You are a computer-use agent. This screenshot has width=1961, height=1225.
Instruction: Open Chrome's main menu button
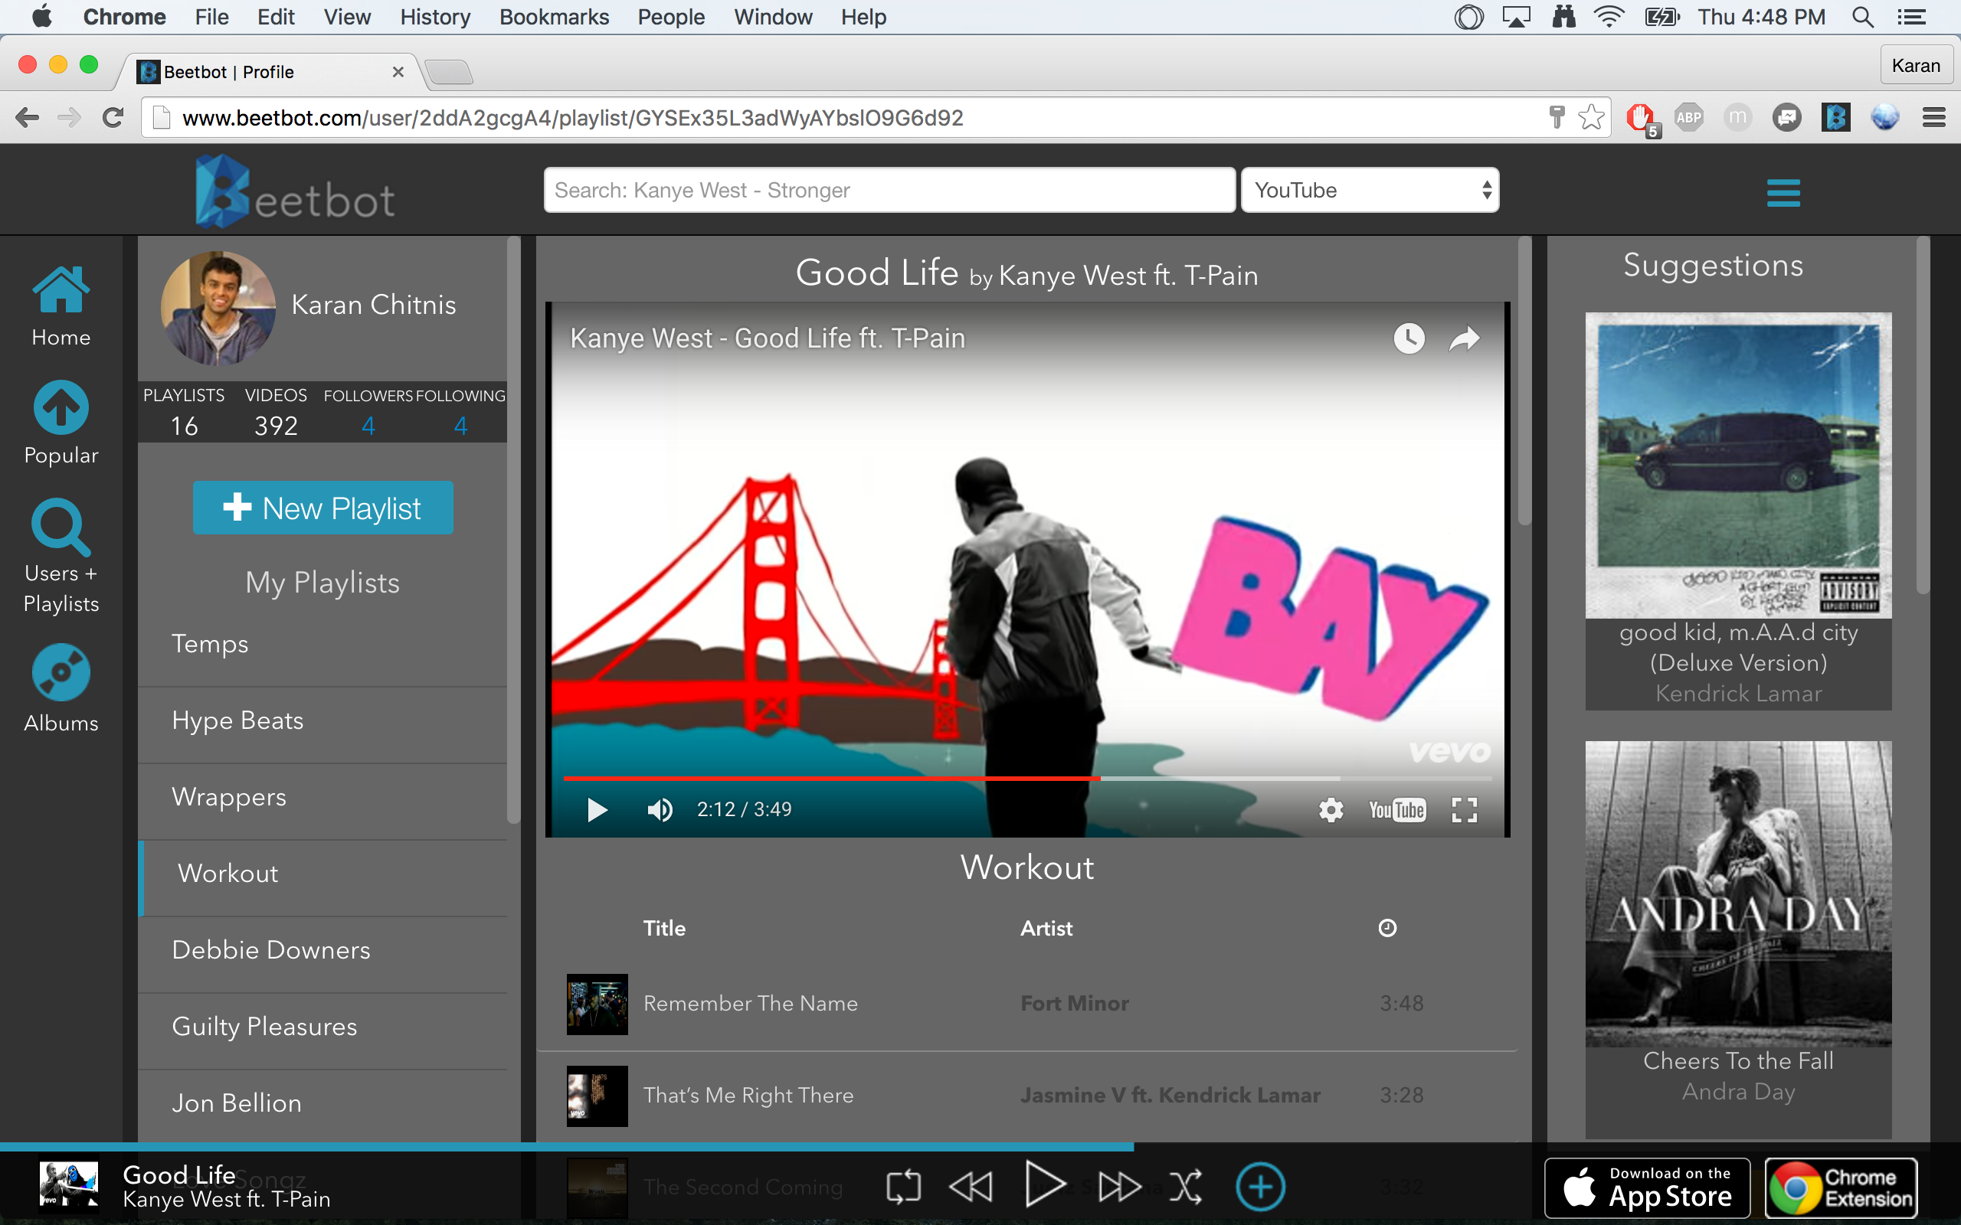coord(1933,118)
